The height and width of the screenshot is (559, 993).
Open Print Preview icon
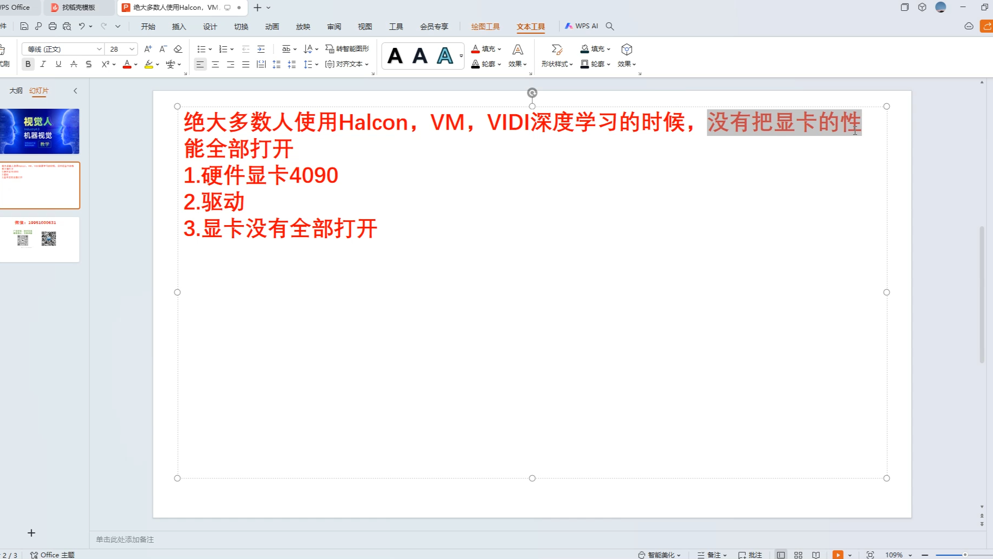[x=67, y=26]
